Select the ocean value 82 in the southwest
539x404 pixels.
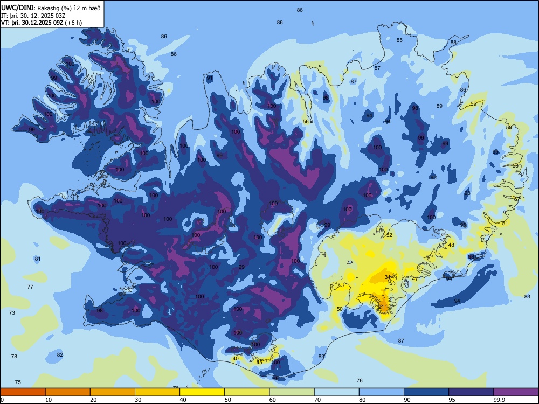pos(60,354)
